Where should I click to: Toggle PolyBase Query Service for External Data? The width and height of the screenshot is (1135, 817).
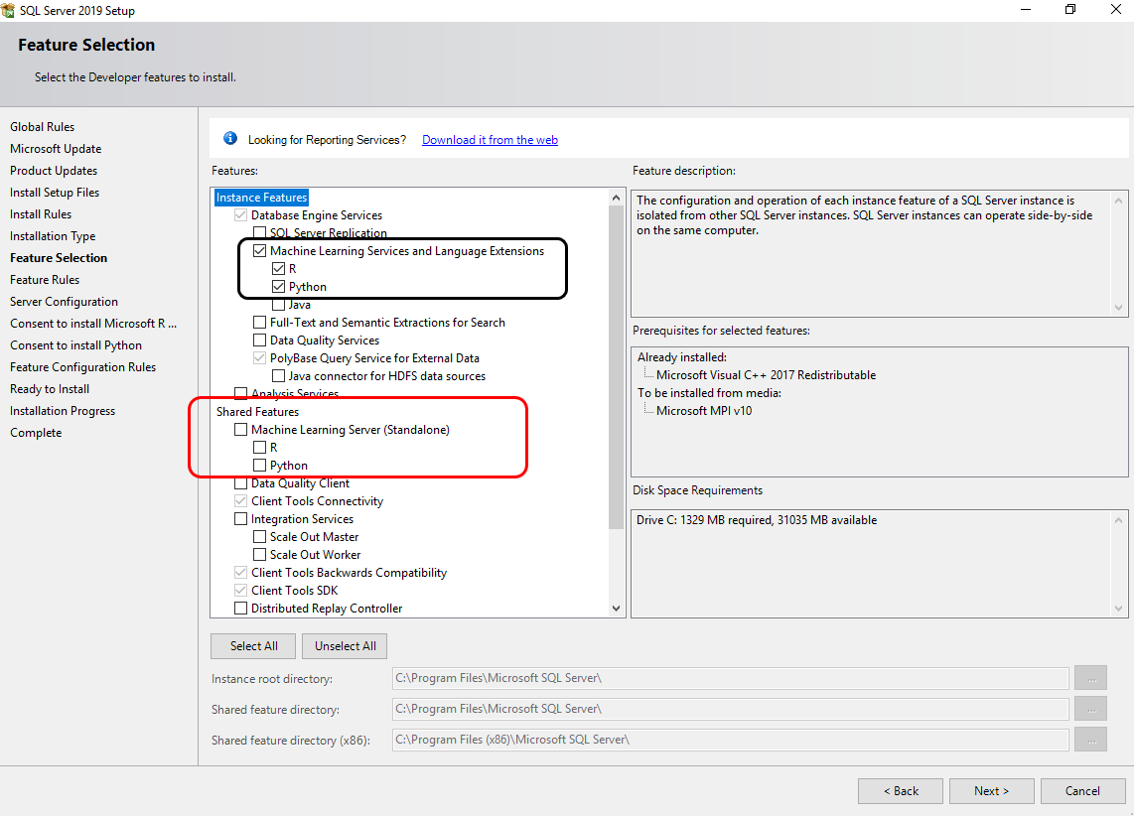tap(259, 358)
